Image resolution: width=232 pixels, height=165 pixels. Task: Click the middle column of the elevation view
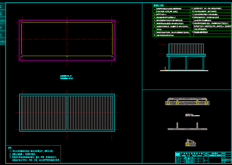click(186, 63)
